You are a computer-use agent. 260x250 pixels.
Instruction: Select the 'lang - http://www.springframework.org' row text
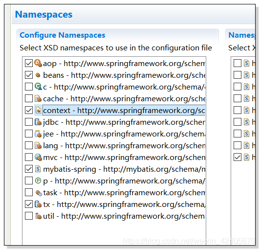[124, 146]
